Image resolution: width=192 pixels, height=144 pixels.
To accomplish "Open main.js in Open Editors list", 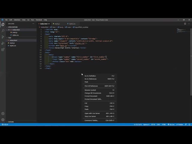I will pyautogui.click(x=21, y=32).
